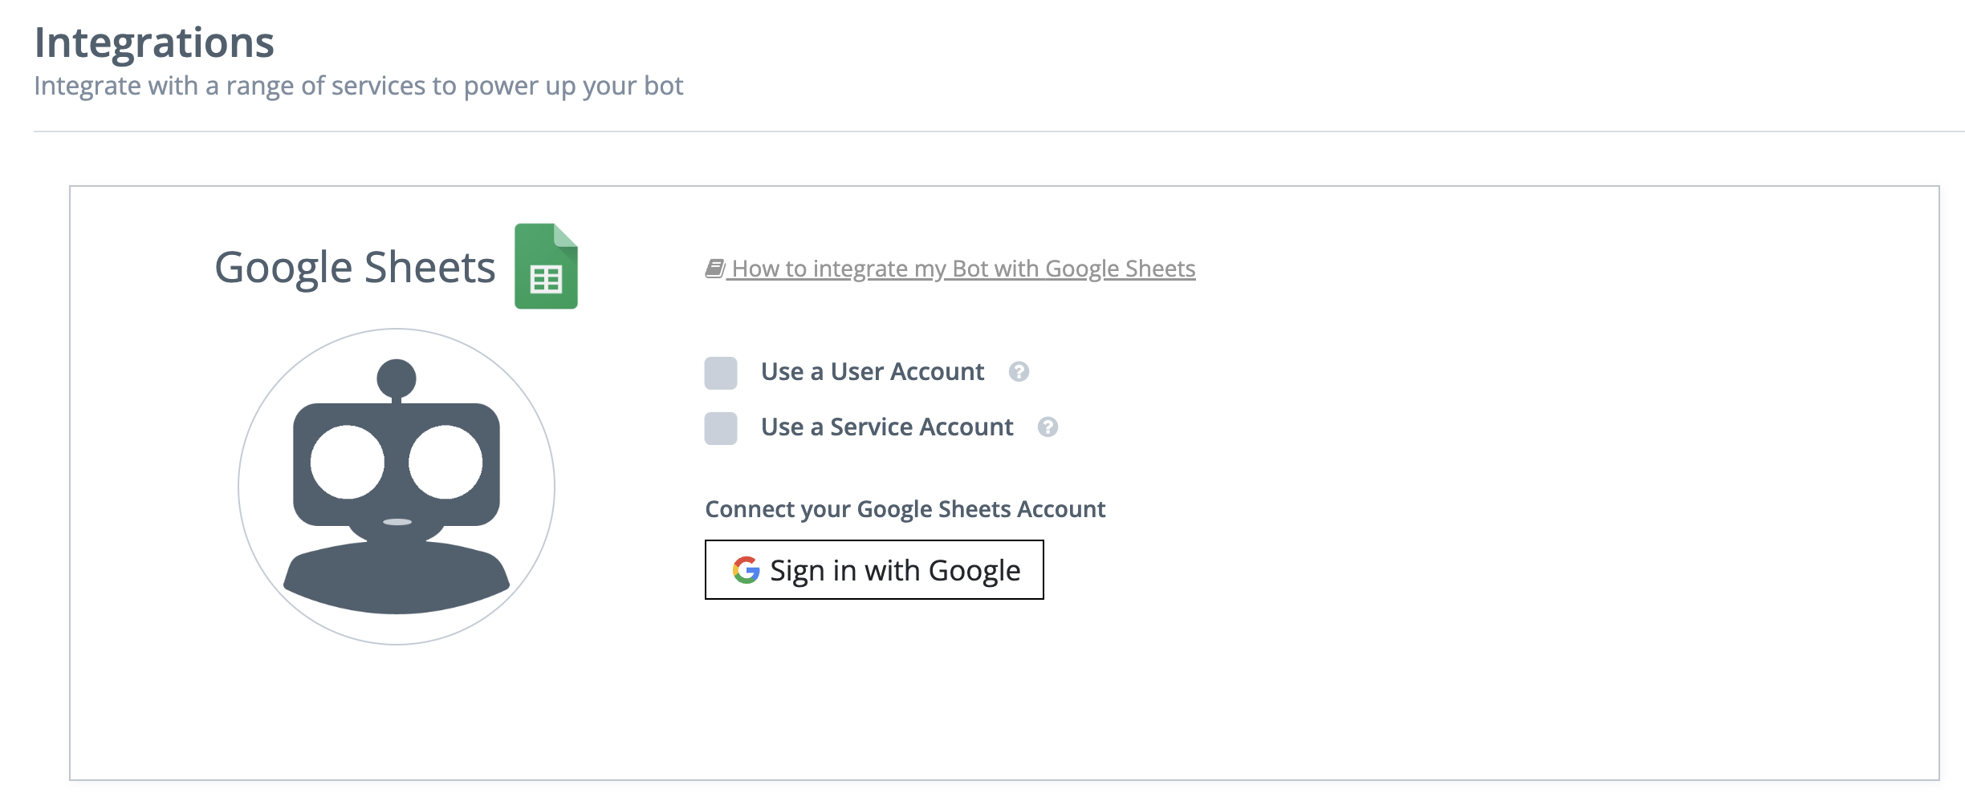The image size is (1965, 805).
Task: Open "How to integrate my Bot with Google Sheets"
Action: pyautogui.click(x=963, y=269)
